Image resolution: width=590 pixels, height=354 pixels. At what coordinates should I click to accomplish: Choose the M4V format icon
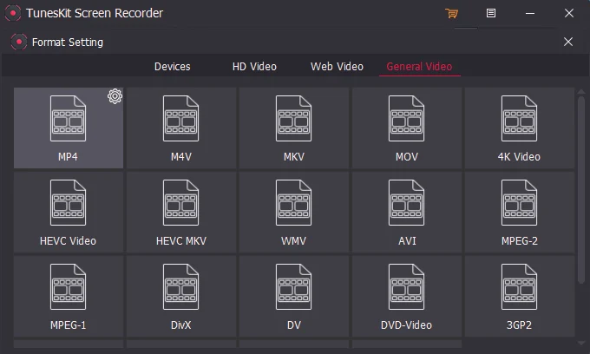coord(181,119)
